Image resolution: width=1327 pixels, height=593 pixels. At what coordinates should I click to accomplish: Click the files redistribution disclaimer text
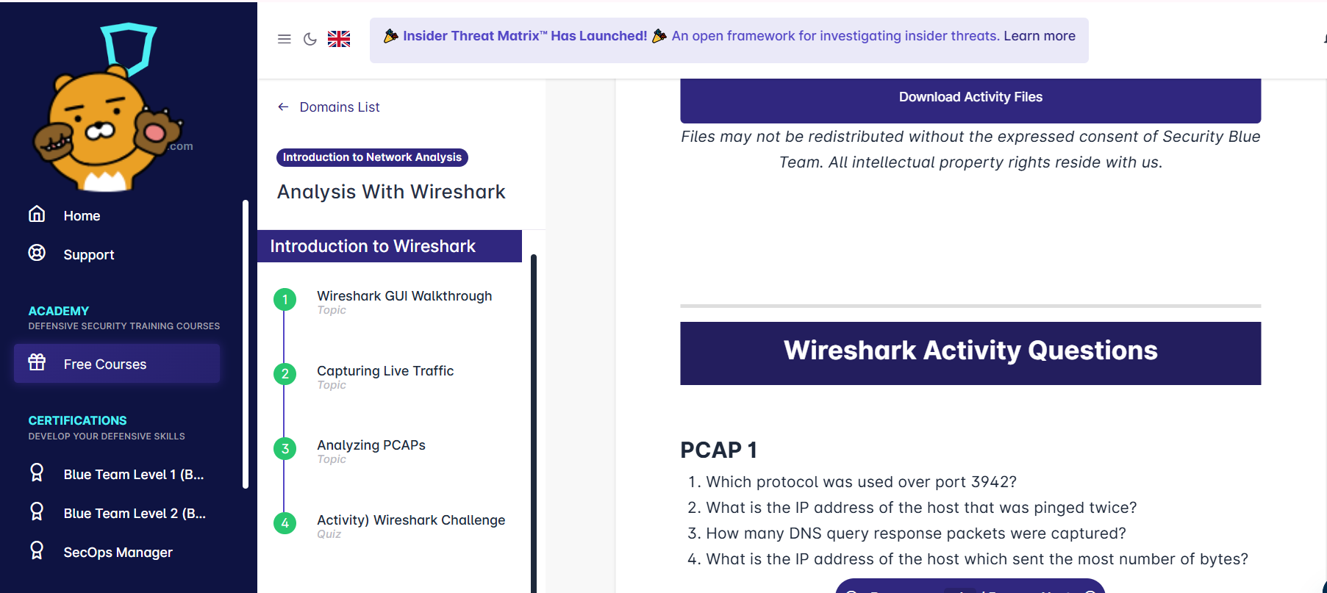970,149
